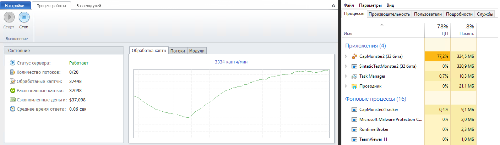Sort processes by the Имя column header
This screenshot has height=145, width=500.
[x=383, y=30]
